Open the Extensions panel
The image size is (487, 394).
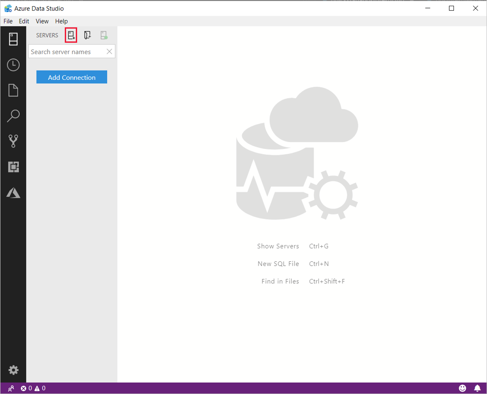pos(13,167)
